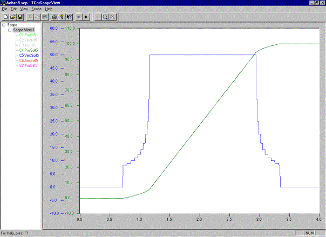This screenshot has height=237, width=326.
Task: Select channel C7:PosDiff5 in tree
Action: 28,65
